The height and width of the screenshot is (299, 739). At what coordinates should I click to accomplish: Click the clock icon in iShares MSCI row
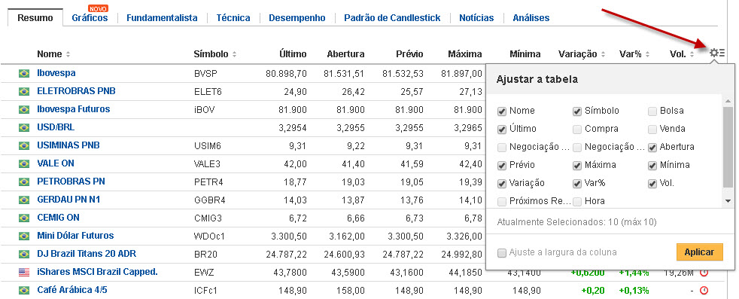point(704,273)
